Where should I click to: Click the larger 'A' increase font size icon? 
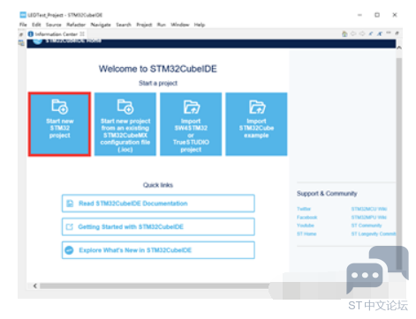pyautogui.click(x=380, y=33)
